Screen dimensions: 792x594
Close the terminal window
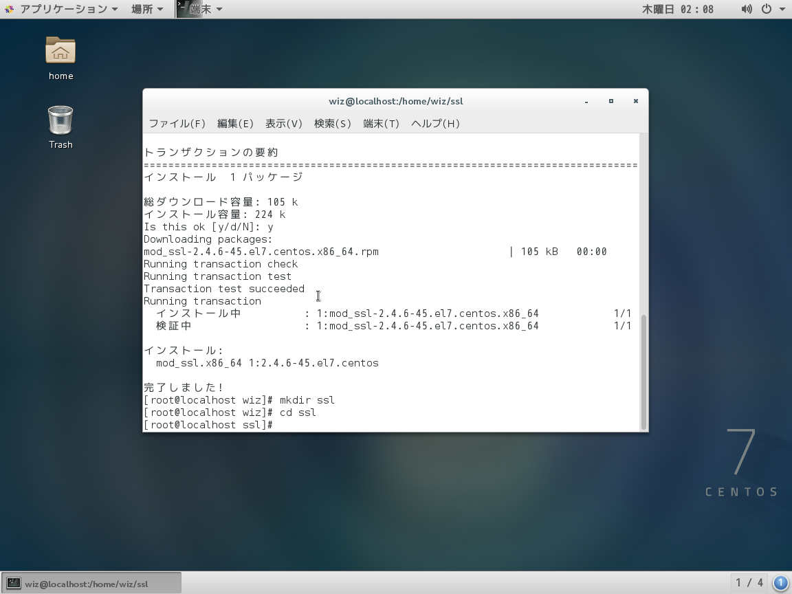click(636, 102)
